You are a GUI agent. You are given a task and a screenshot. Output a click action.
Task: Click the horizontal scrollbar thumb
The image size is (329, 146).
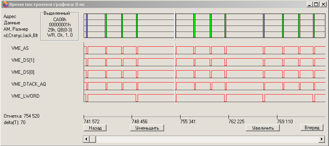92,139
